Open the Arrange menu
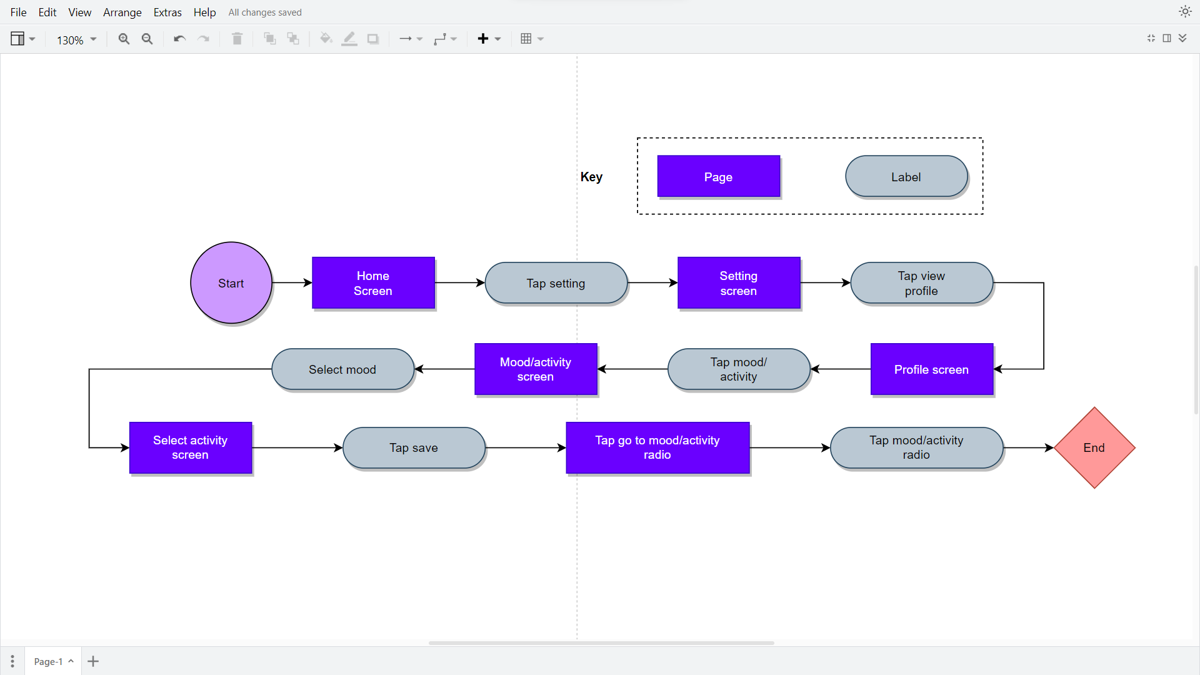Image resolution: width=1200 pixels, height=675 pixels. coord(122,12)
